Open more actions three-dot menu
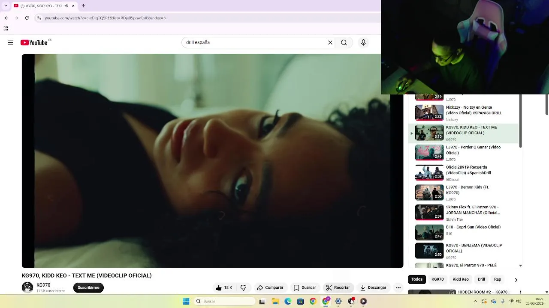The image size is (549, 308). coord(398,287)
